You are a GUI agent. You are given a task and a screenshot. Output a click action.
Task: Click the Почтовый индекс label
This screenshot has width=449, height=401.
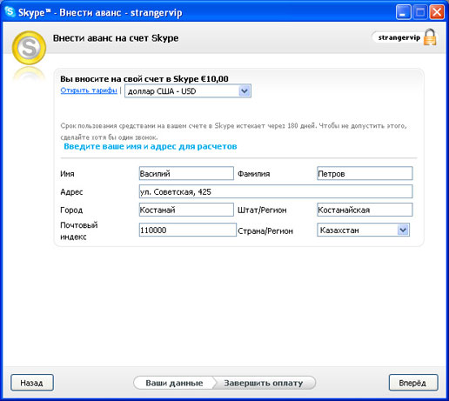pyautogui.click(x=79, y=231)
